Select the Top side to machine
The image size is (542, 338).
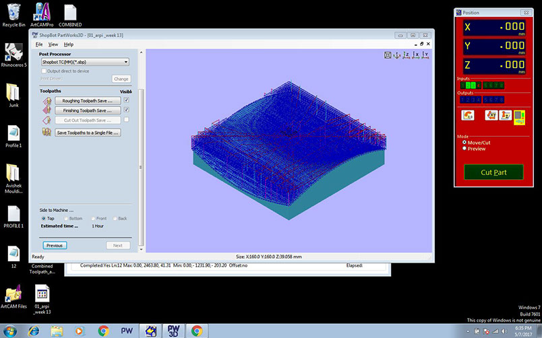pyautogui.click(x=44, y=219)
